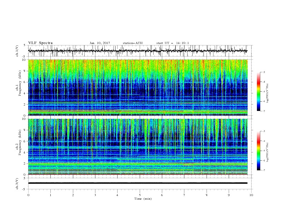The height and width of the screenshot is (219, 283).
Task: Click the "0" label on the Time axis
Action: [28, 195]
